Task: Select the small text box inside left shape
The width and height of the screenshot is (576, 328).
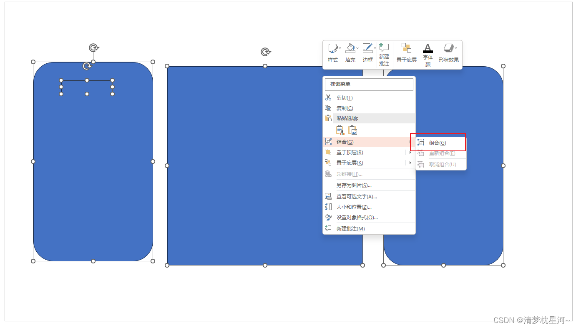Action: [87, 87]
